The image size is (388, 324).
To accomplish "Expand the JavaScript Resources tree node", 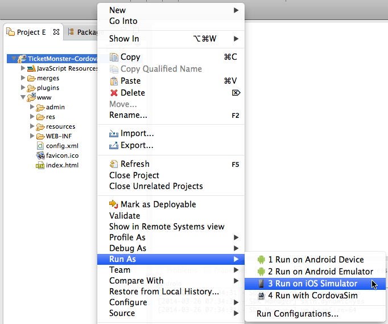I will [23, 68].
